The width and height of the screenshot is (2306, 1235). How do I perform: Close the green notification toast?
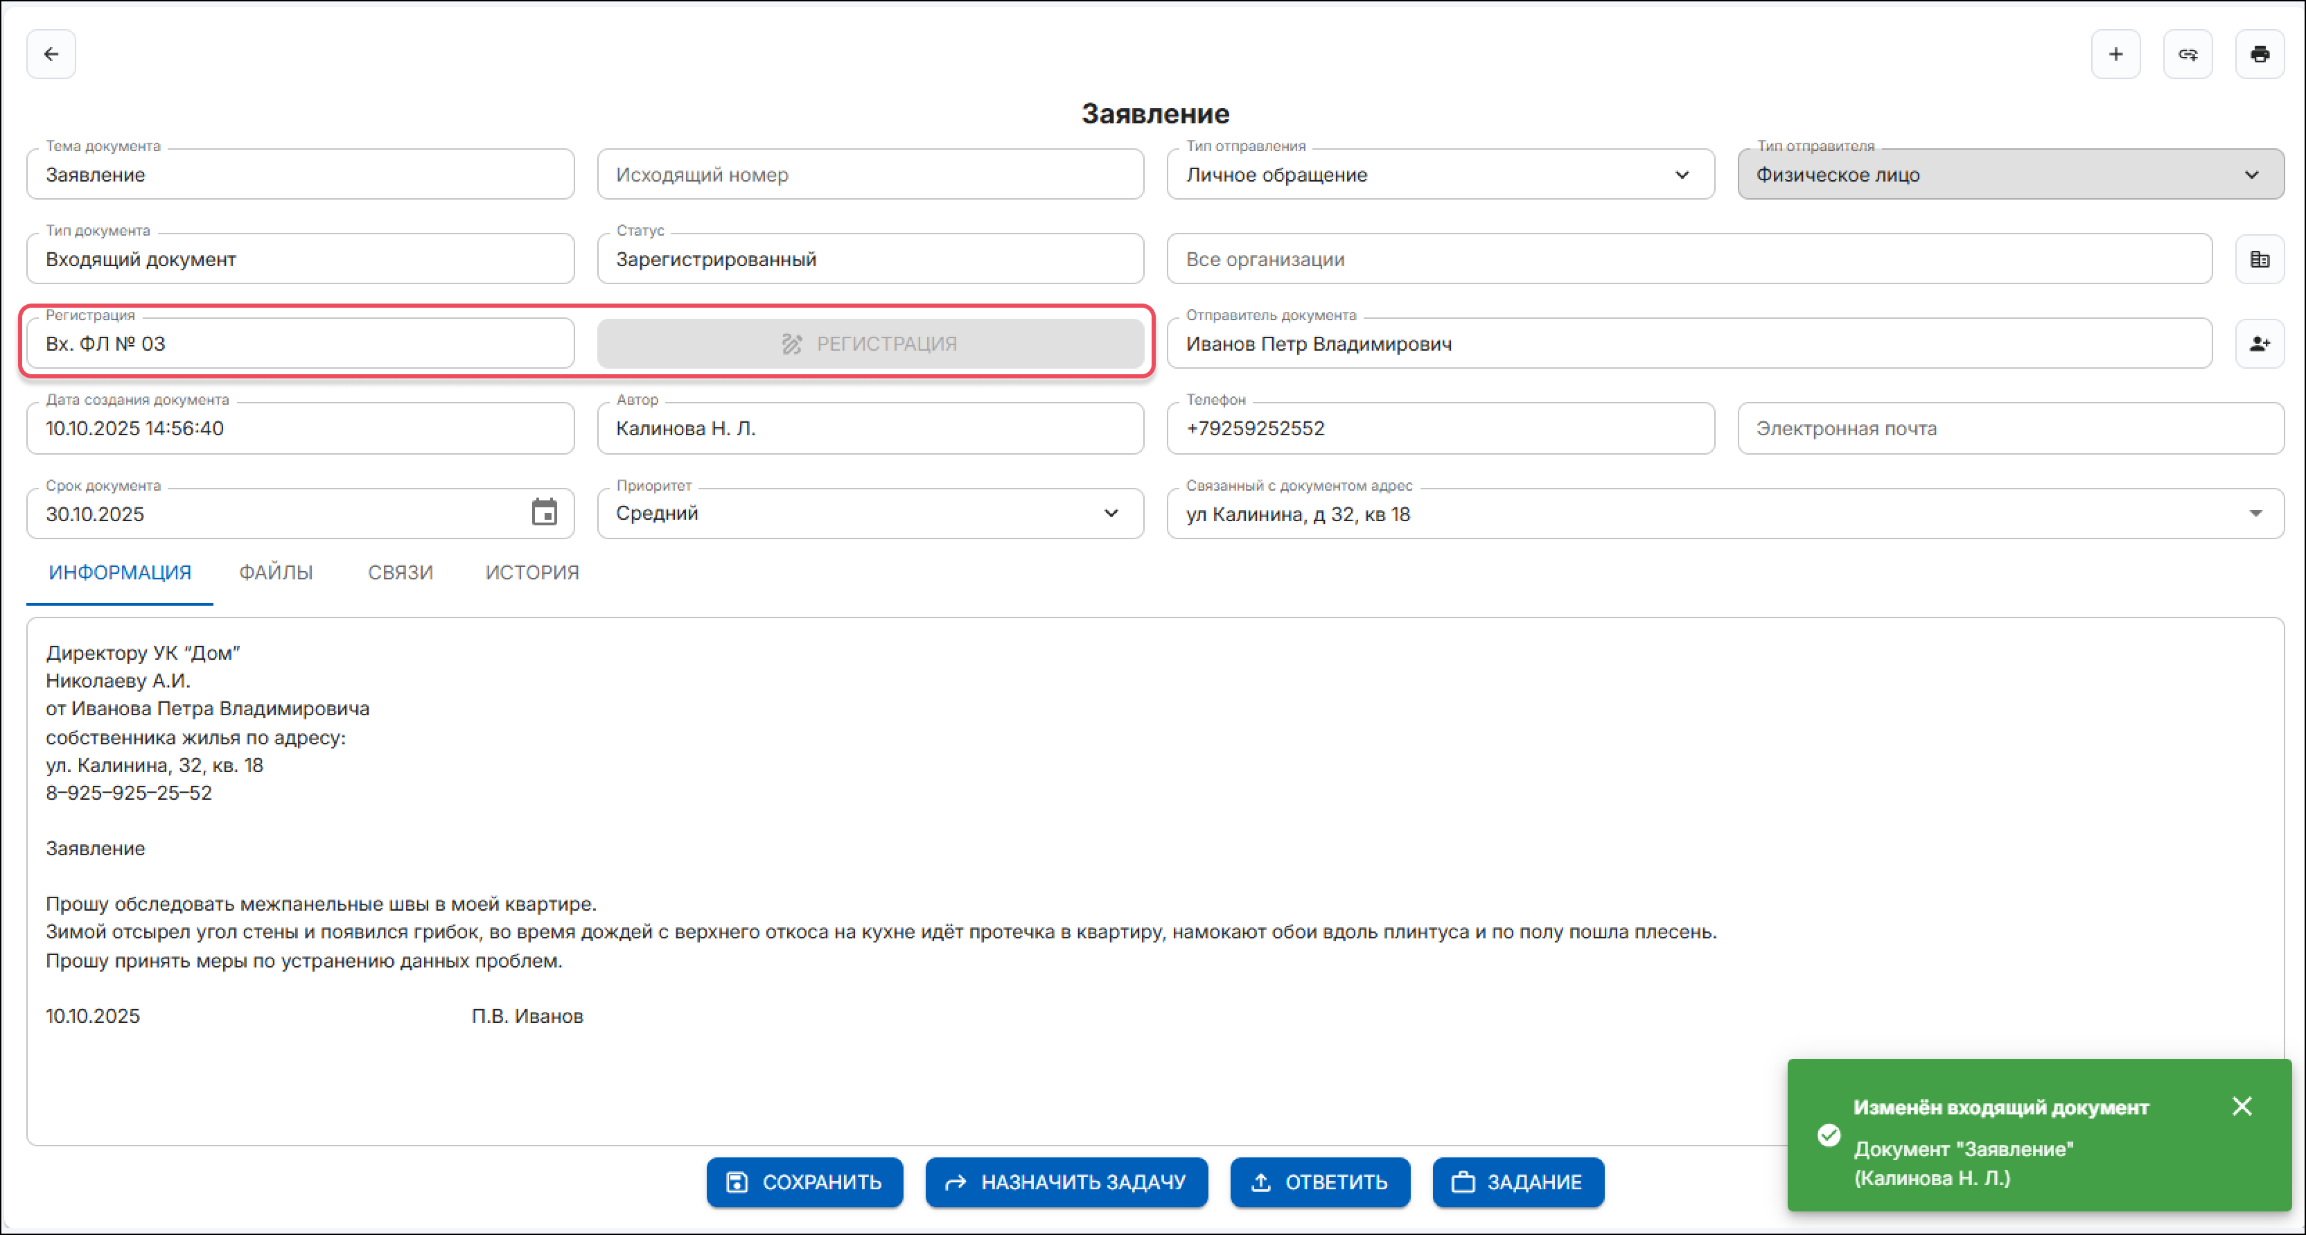tap(2242, 1106)
